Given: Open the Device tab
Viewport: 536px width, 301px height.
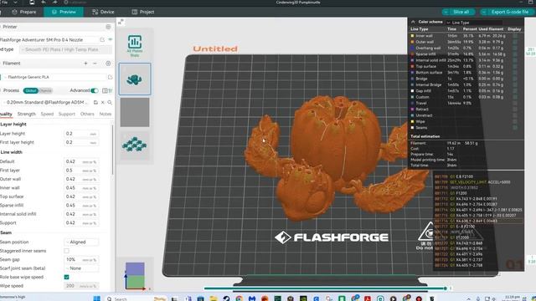Looking at the screenshot, I should [103, 12].
